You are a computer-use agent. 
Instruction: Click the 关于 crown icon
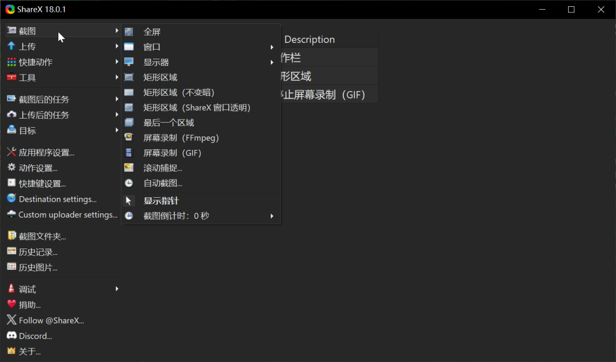(11, 351)
